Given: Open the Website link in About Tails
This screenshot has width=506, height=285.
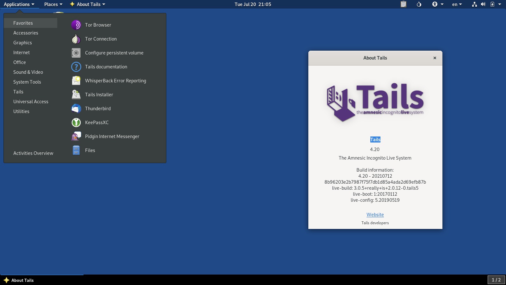Looking at the screenshot, I should click(x=375, y=214).
